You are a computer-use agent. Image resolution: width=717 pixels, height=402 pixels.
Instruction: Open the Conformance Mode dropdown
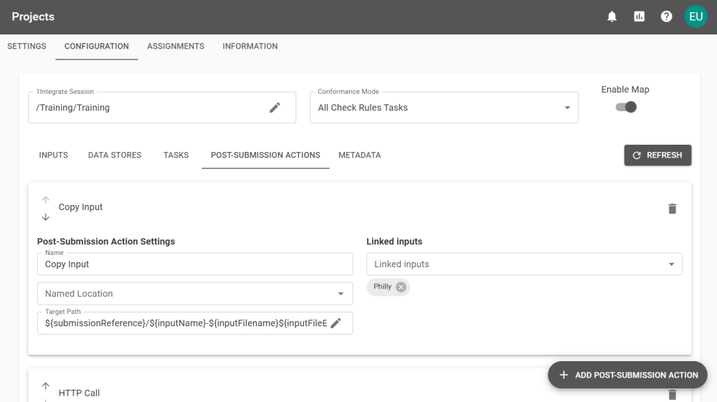coord(444,107)
